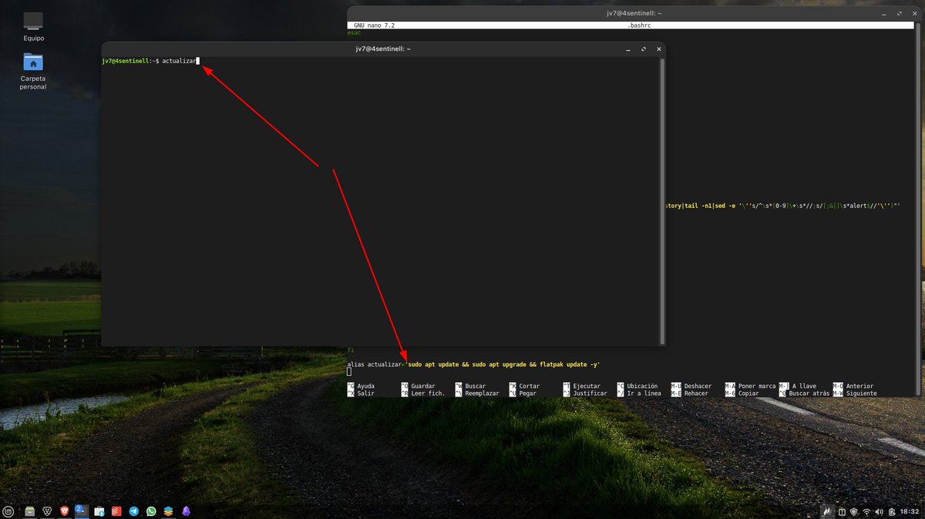Open Telegram from the taskbar
925x519 pixels.
point(133,511)
